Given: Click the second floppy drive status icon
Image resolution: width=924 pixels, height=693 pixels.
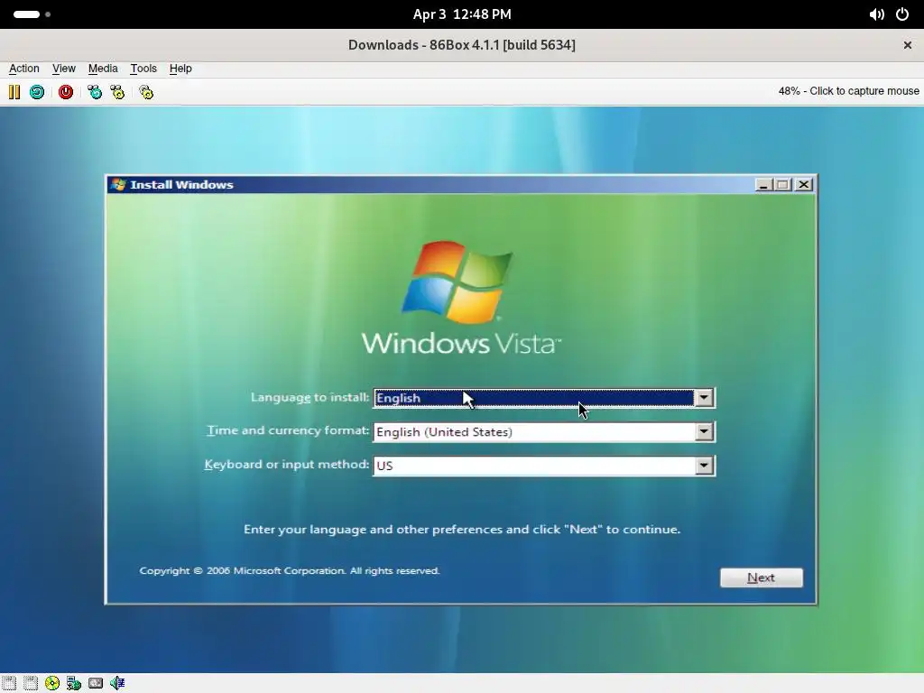Looking at the screenshot, I should tap(31, 683).
